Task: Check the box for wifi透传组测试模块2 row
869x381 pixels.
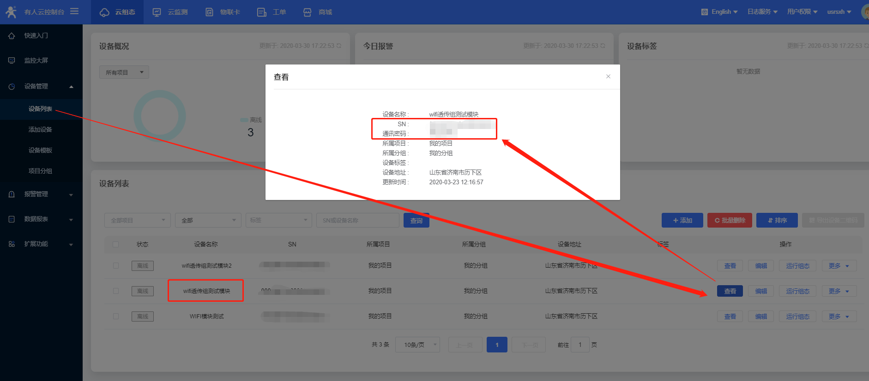Action: click(x=116, y=266)
